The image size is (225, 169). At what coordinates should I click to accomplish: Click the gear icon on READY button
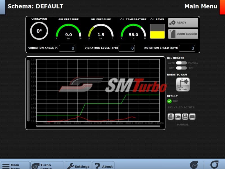pyautogui.click(x=172, y=23)
